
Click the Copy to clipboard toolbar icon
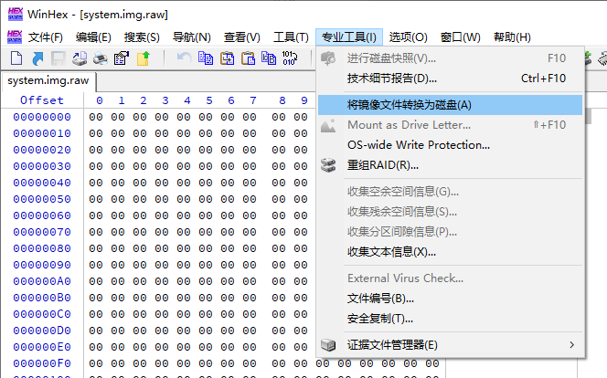228,58
